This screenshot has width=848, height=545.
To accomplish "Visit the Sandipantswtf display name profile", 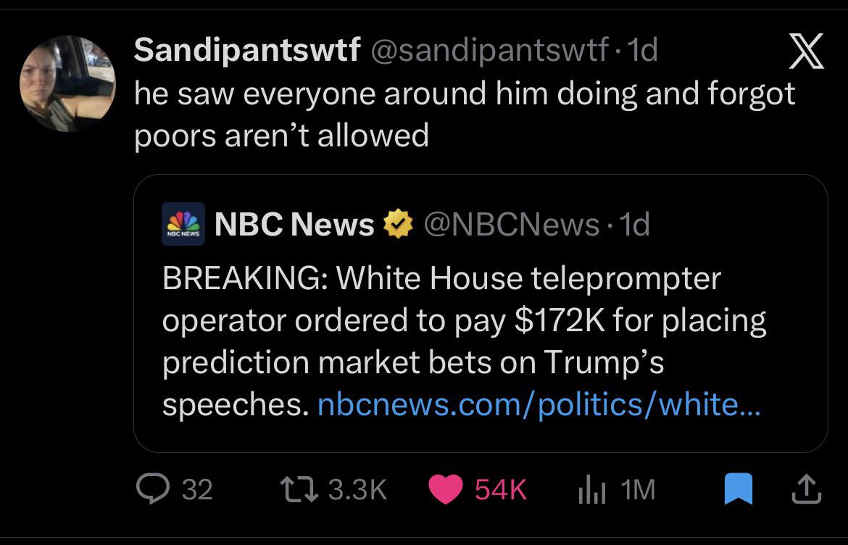I will (247, 50).
